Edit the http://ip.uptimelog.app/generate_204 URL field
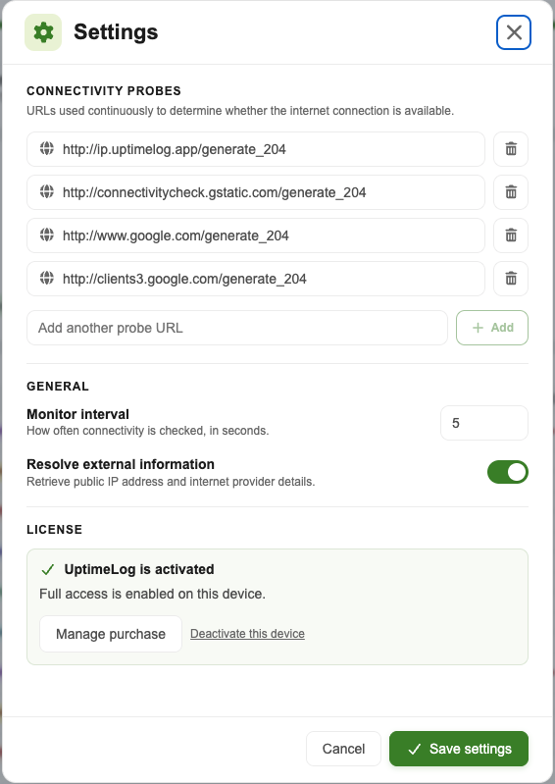This screenshot has width=555, height=784. pyautogui.click(x=256, y=149)
